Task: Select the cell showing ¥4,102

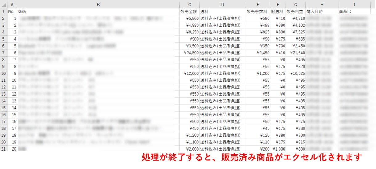Action: 296,25
